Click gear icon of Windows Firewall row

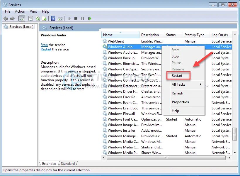(x=105, y=114)
